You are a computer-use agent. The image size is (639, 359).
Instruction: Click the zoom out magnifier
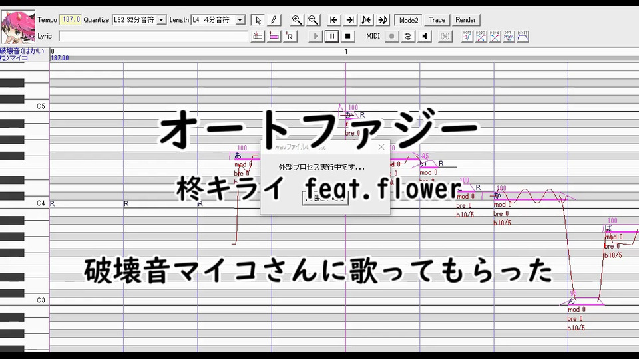tap(313, 19)
